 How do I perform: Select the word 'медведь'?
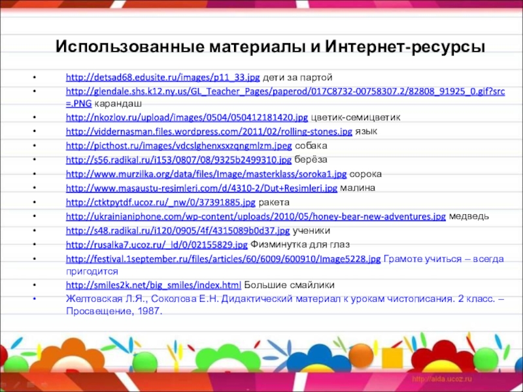point(469,216)
